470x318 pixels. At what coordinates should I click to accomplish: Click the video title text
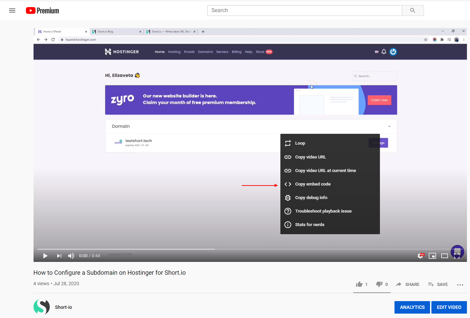point(109,273)
